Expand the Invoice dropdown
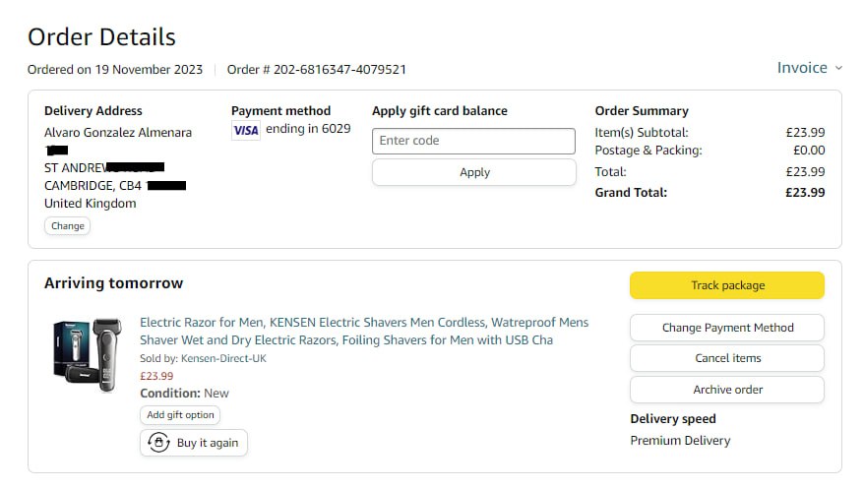864x489 pixels. [x=809, y=68]
